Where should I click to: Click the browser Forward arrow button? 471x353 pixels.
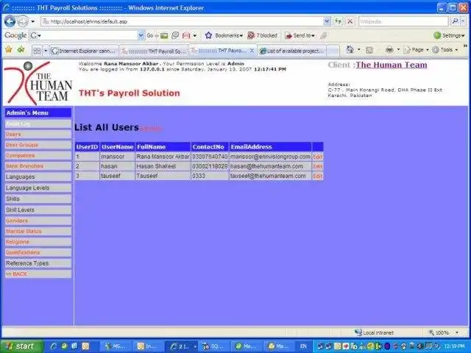23,21
